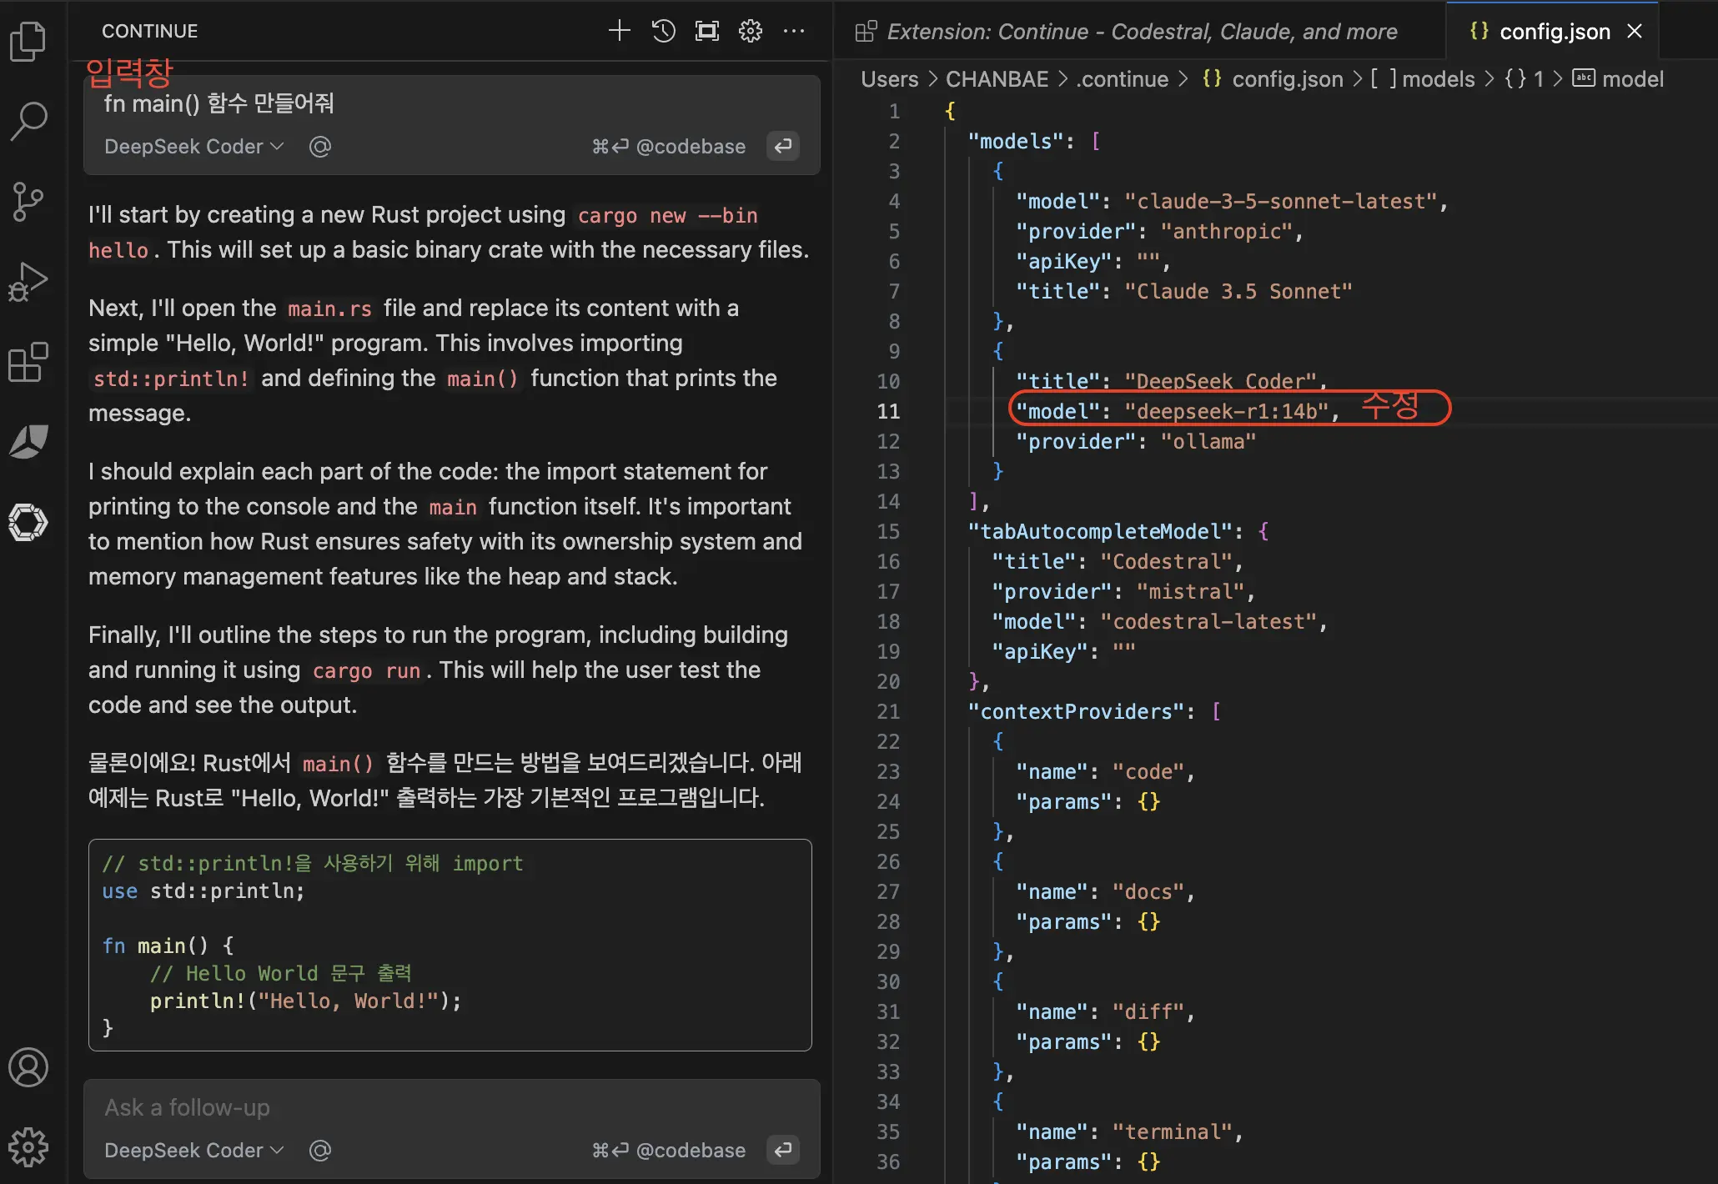Open the Extensions view in activity bar
Image resolution: width=1718 pixels, height=1184 pixels.
coord(28,362)
